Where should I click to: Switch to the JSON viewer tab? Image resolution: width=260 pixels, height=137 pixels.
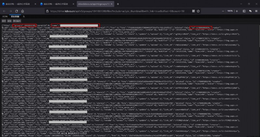[5, 17]
